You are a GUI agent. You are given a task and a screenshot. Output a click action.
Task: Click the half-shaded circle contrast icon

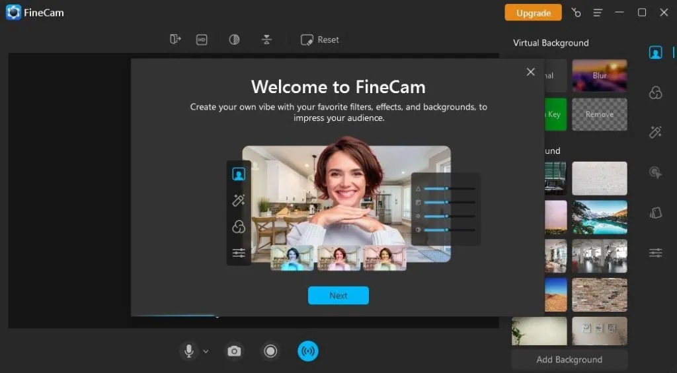(234, 40)
